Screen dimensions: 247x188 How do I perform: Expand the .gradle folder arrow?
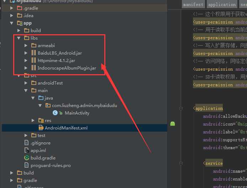point(12,8)
